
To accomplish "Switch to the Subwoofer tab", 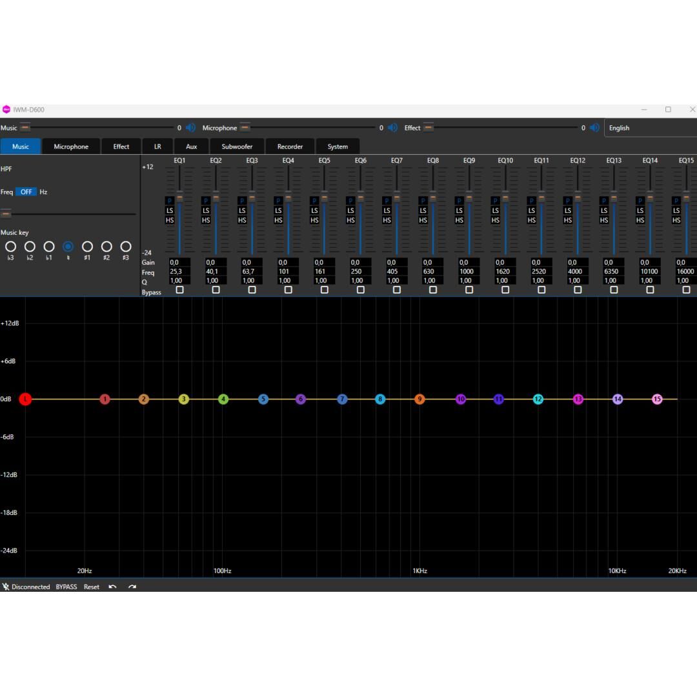I will pyautogui.click(x=237, y=146).
